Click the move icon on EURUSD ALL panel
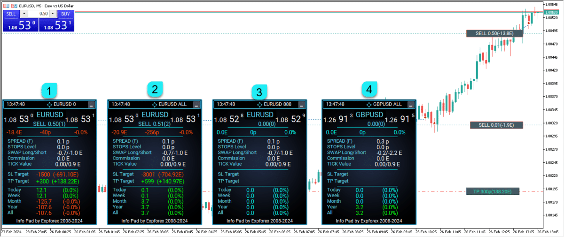The image size is (564, 237). tap(155, 104)
